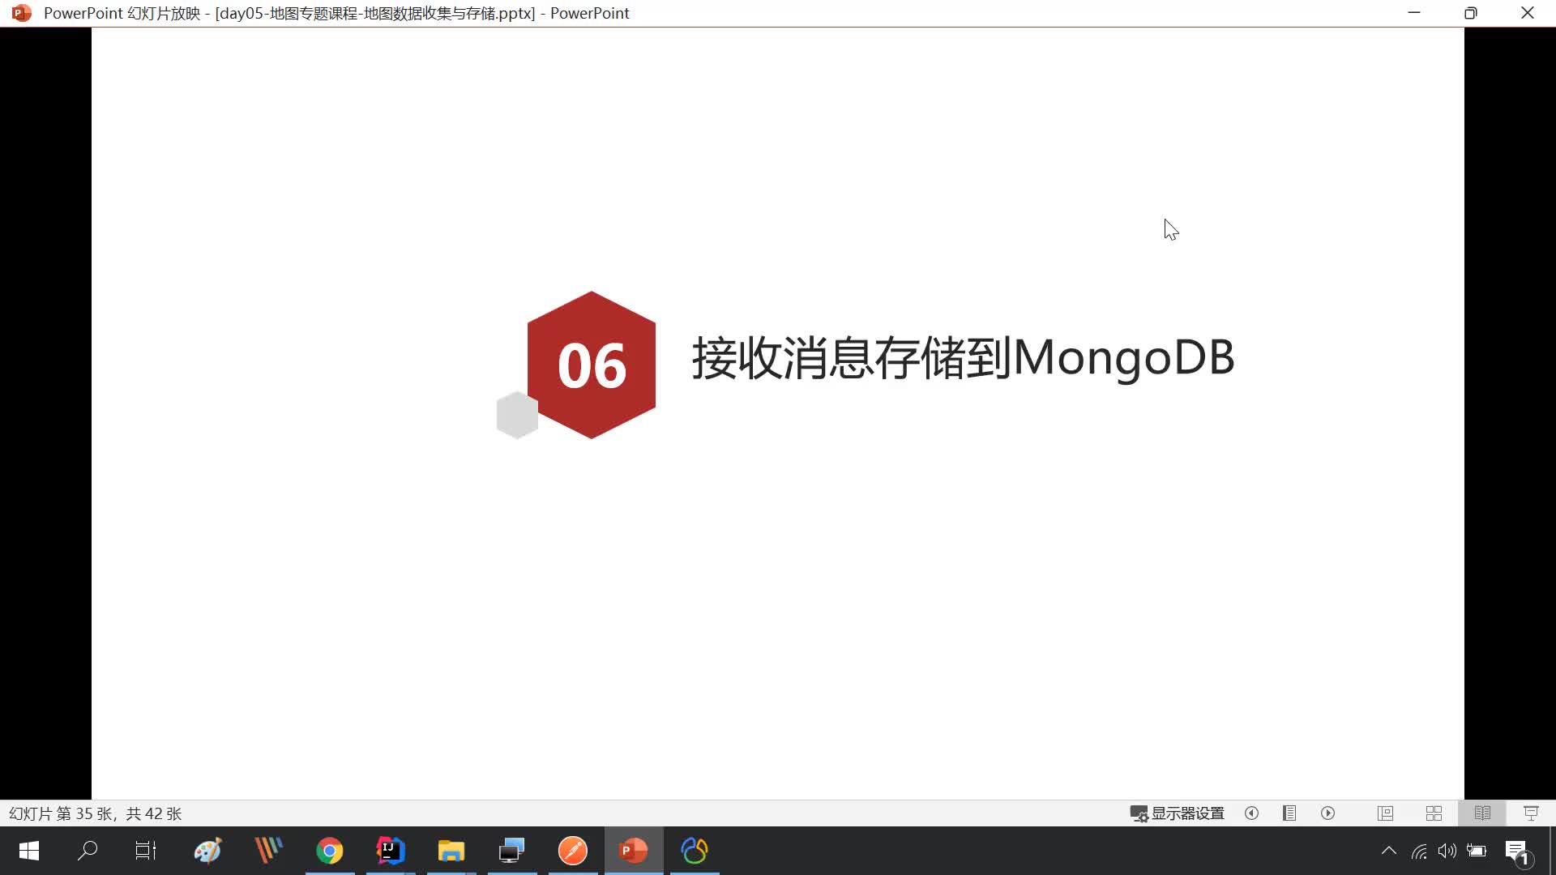Open the notification center icon
1556x875 pixels.
point(1518,852)
